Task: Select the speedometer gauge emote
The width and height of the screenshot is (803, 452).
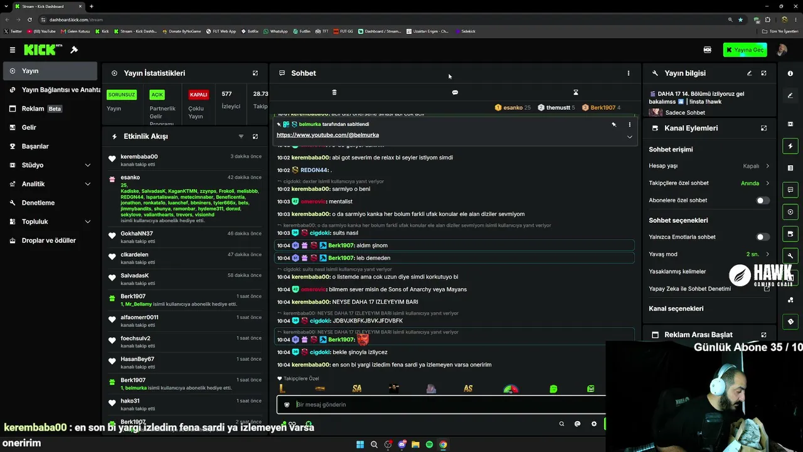Action: (x=511, y=389)
